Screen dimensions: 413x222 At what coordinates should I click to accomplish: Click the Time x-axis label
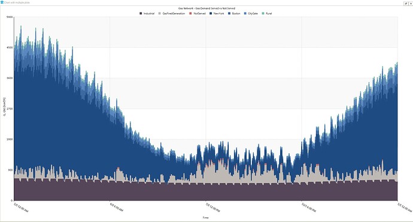(x=205, y=218)
